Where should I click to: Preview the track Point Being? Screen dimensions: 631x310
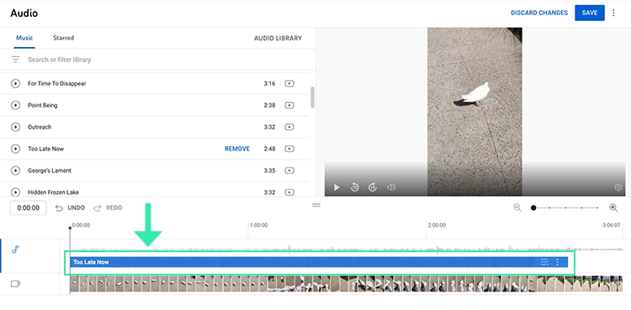[15, 105]
